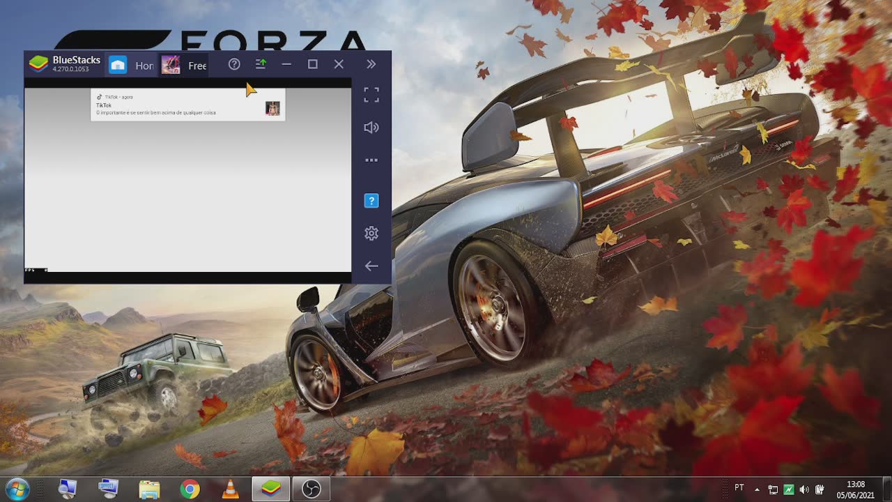Open the three-dots more options menu
The width and height of the screenshot is (892, 502).
(371, 160)
